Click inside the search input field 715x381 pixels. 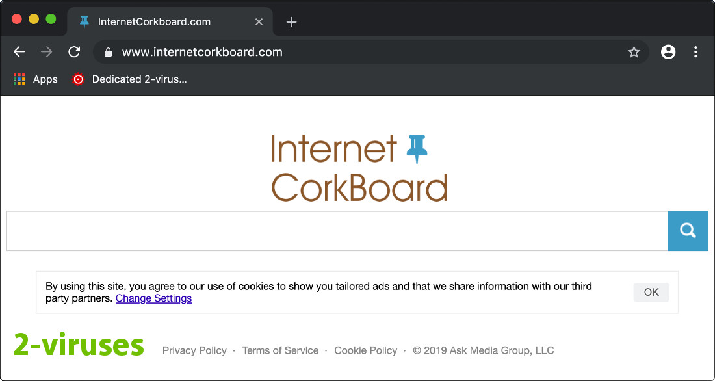pos(325,230)
